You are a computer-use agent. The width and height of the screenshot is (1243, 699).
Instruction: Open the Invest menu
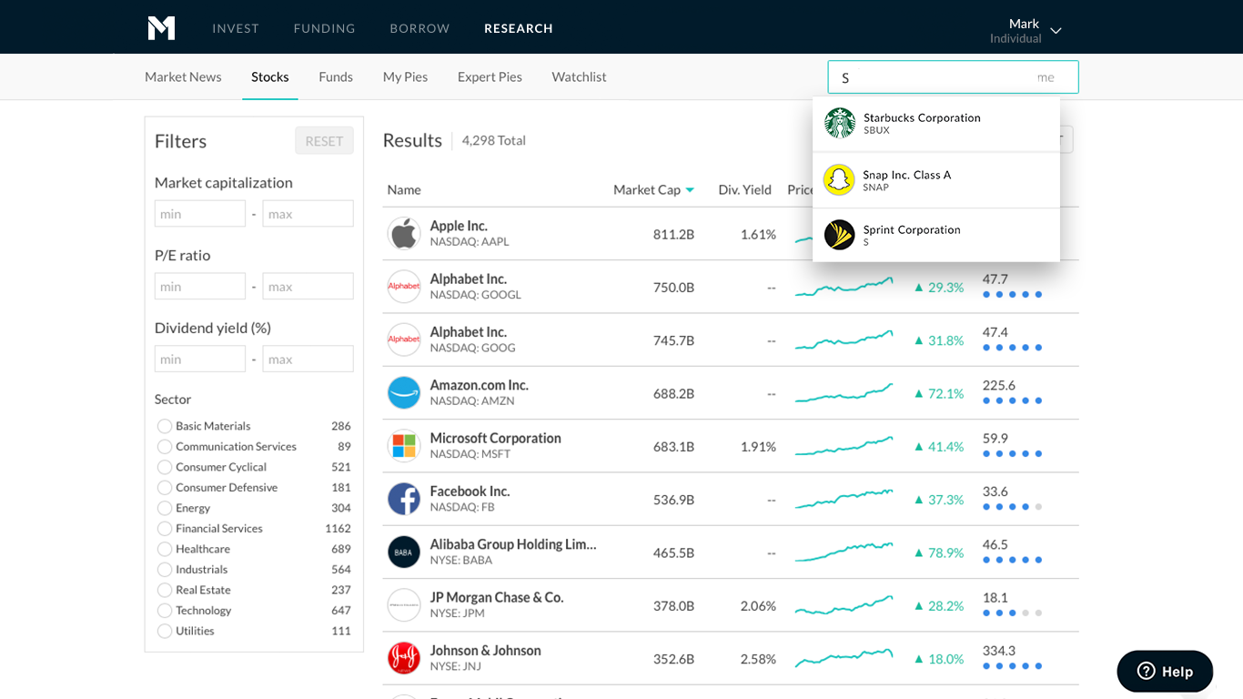point(236,28)
